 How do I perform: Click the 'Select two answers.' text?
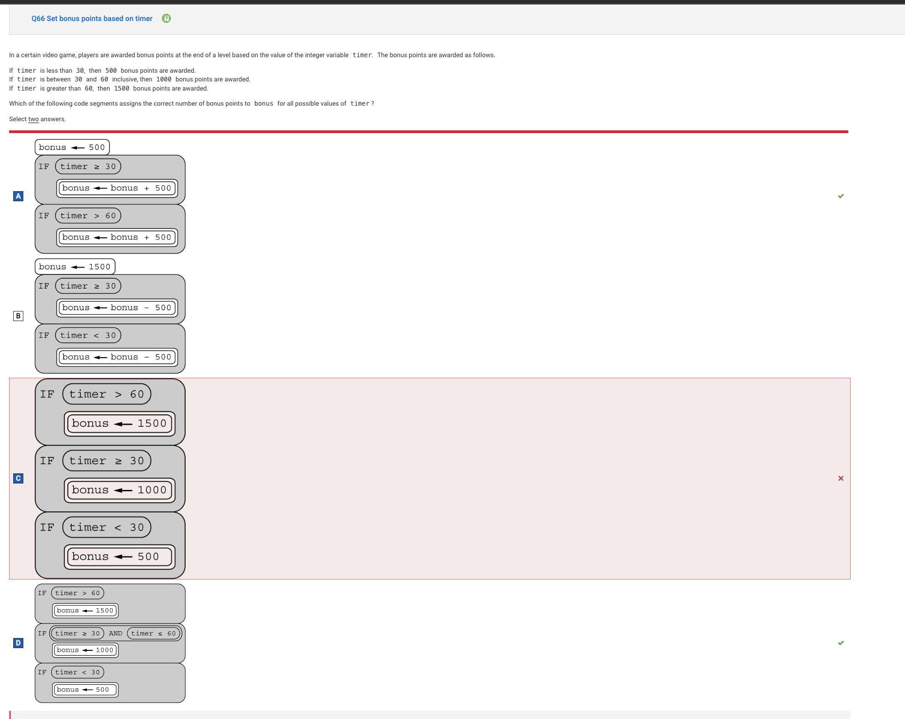[37, 119]
